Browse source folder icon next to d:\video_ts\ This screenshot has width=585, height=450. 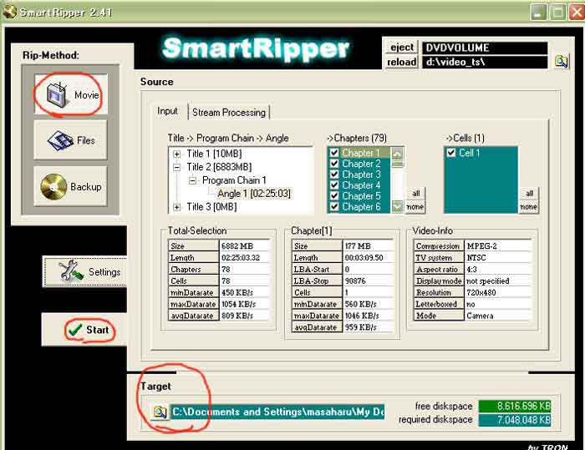pyautogui.click(x=561, y=60)
